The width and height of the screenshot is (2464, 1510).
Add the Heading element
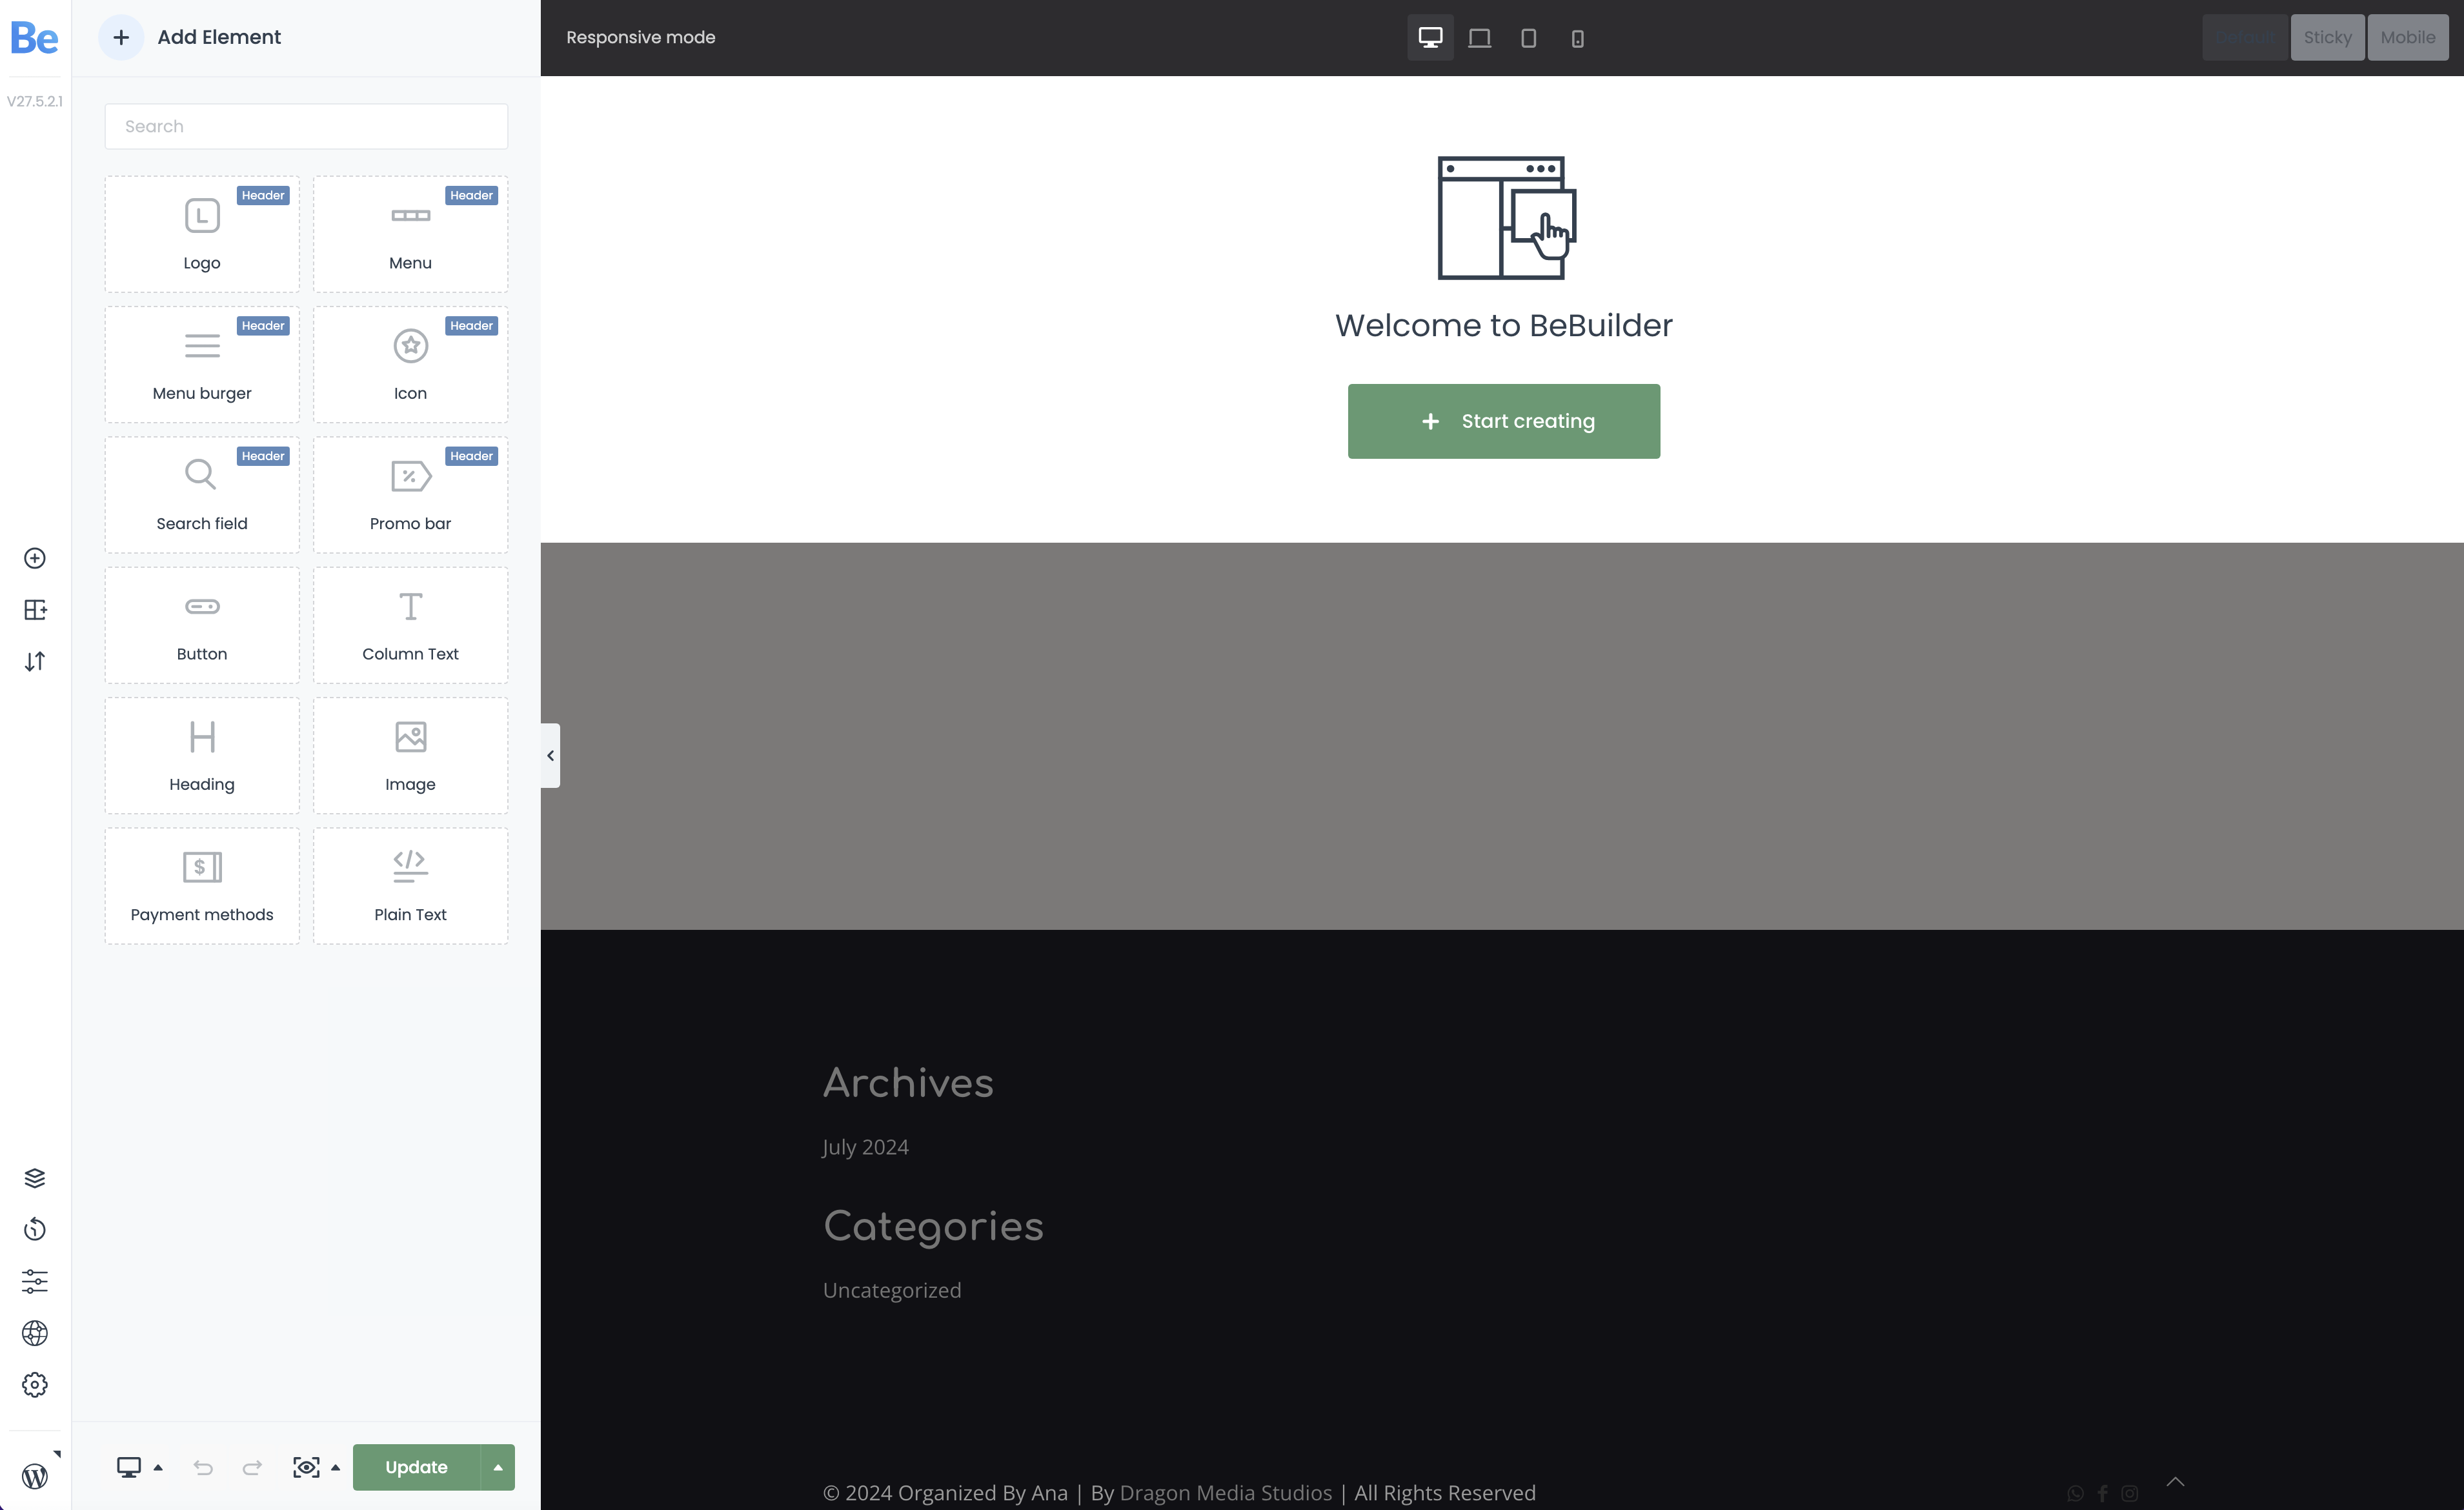202,756
